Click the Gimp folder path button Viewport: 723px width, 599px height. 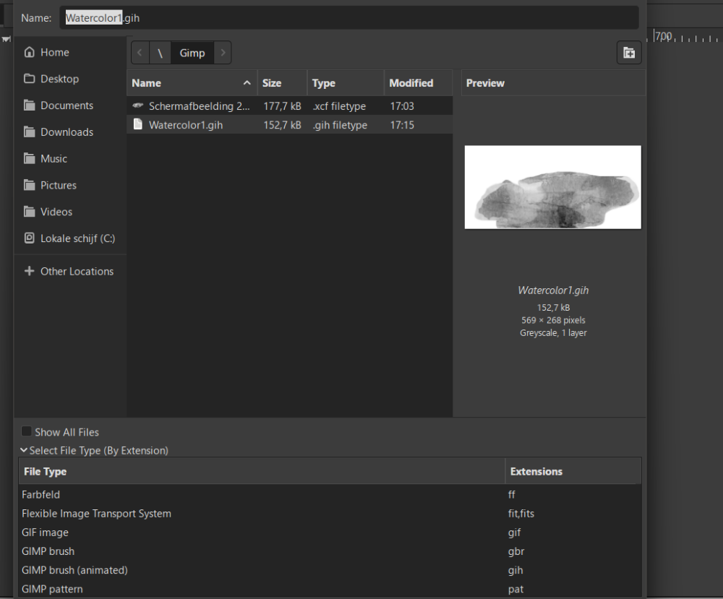[x=192, y=53]
